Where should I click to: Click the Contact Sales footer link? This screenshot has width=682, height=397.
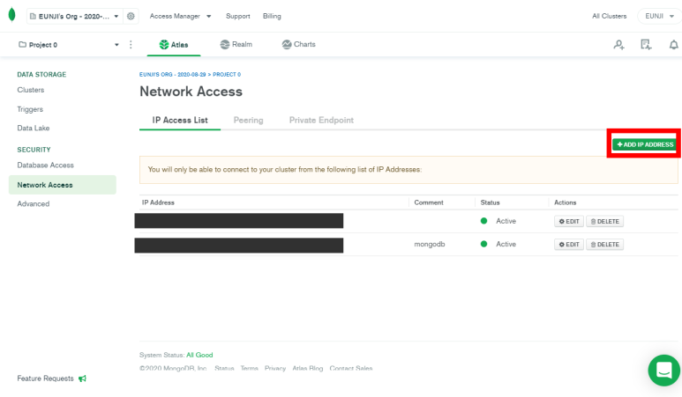click(x=351, y=368)
